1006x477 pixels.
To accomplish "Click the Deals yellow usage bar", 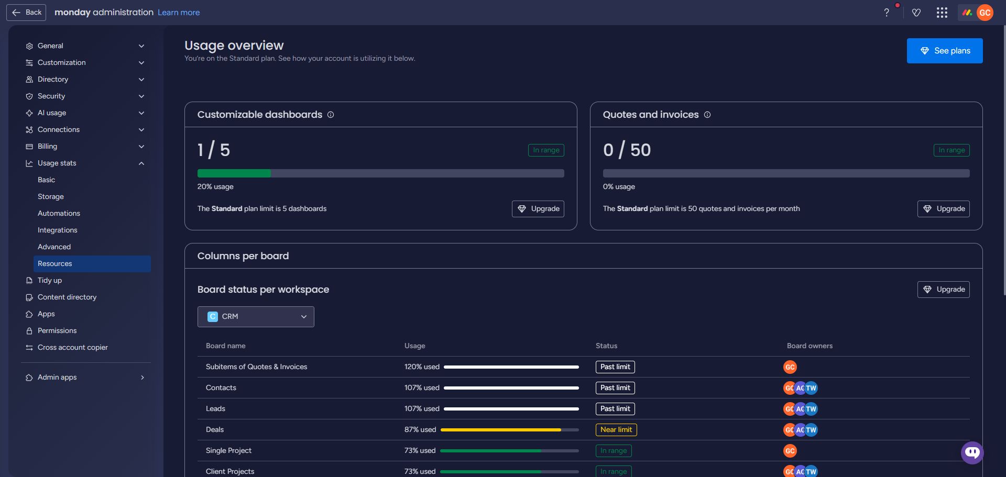I will [x=510, y=430].
